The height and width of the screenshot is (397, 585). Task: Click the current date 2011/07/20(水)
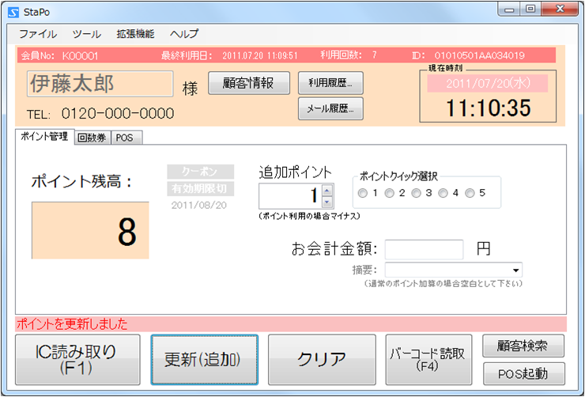coord(488,83)
